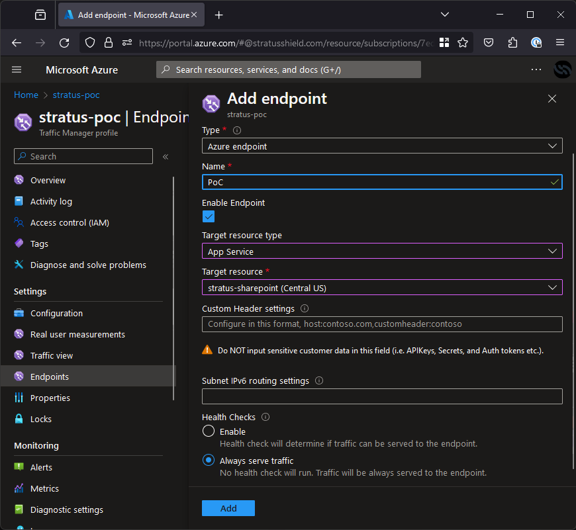Click Subnet IPv6 routing info icon
Image resolution: width=576 pixels, height=530 pixels.
pos(319,380)
